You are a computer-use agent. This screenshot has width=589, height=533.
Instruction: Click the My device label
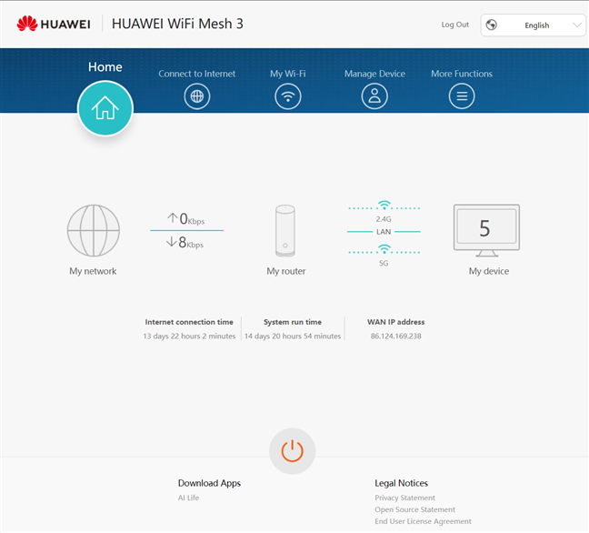pyautogui.click(x=489, y=271)
